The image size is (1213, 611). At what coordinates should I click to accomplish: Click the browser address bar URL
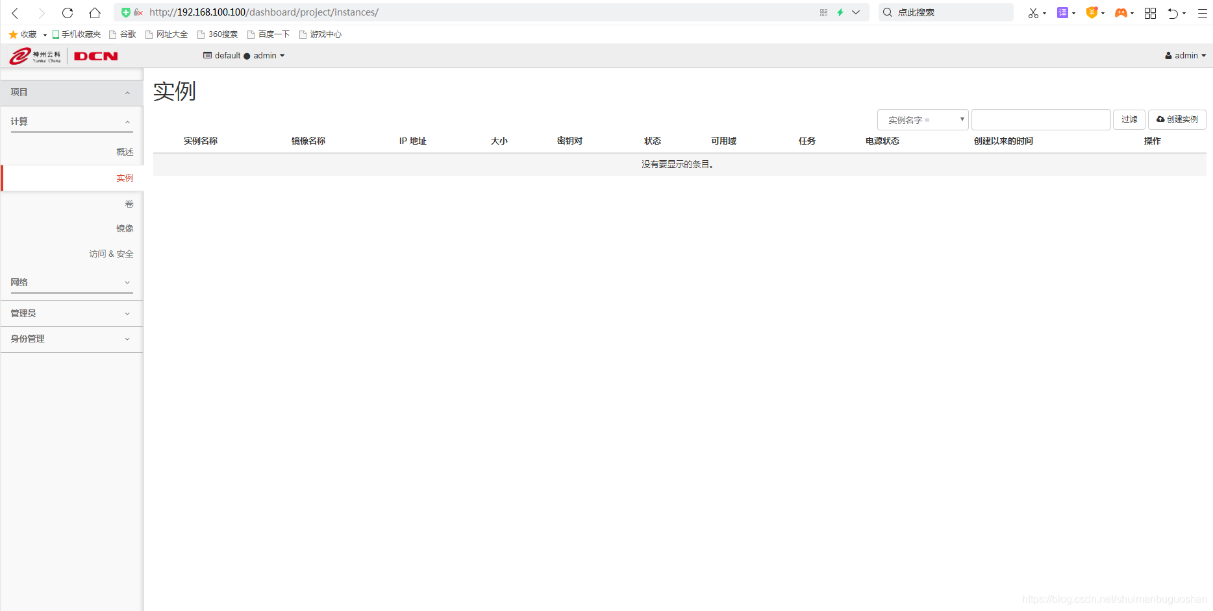(x=264, y=12)
